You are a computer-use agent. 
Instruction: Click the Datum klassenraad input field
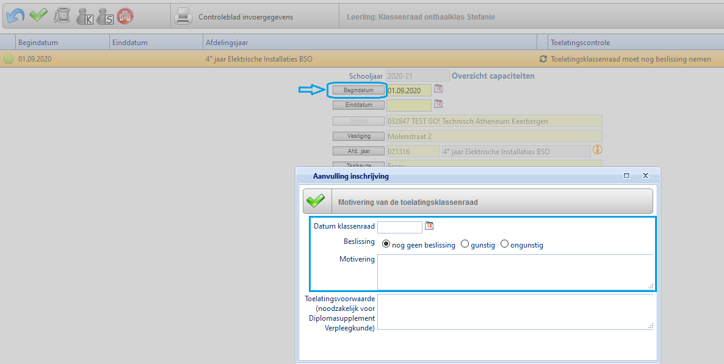tap(399, 227)
